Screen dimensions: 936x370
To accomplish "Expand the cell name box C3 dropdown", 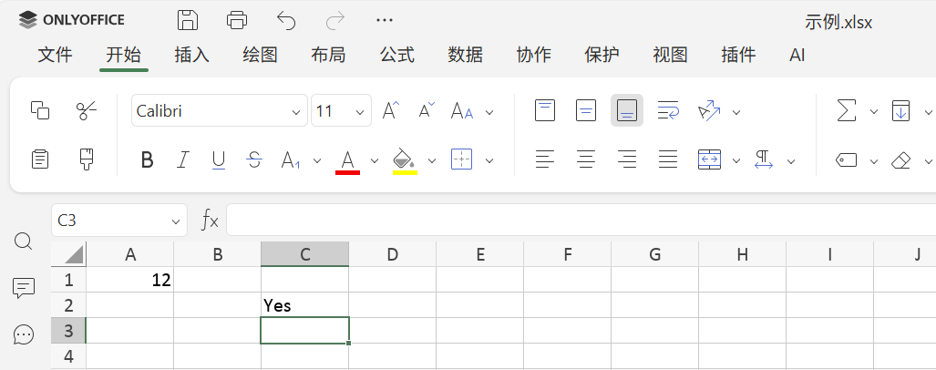I will coord(176,221).
